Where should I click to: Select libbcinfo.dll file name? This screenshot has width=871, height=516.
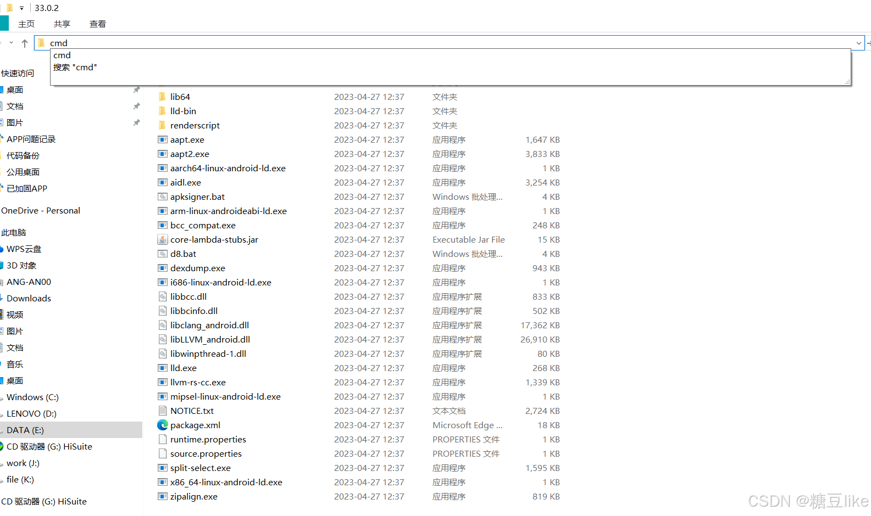[194, 311]
